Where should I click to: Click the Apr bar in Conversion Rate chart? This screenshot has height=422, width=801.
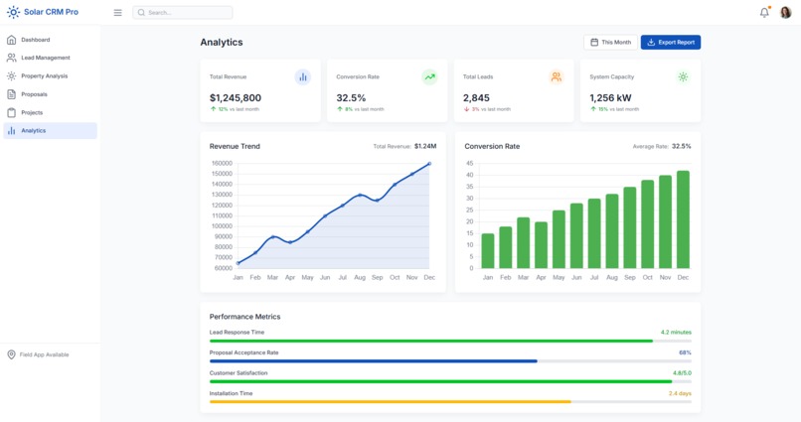(541, 245)
